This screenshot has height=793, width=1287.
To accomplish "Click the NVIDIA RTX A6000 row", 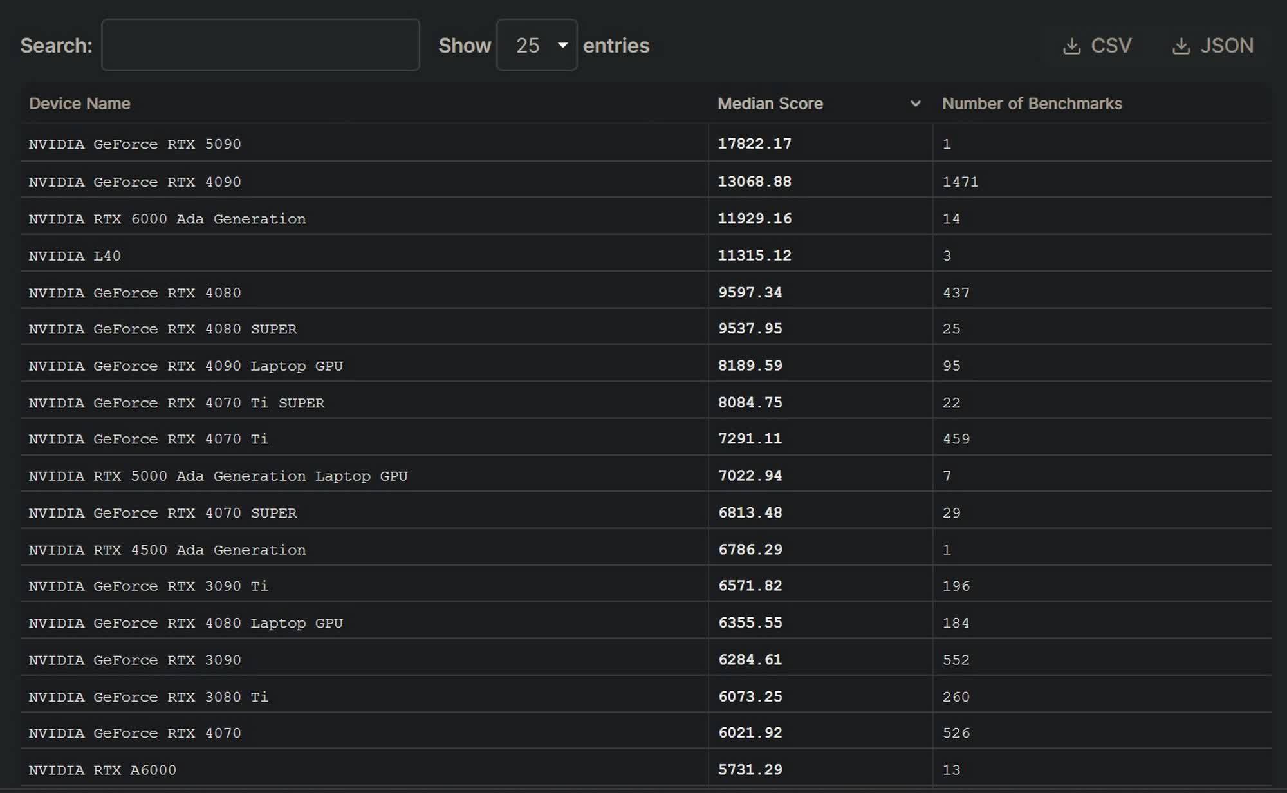I will [102, 770].
